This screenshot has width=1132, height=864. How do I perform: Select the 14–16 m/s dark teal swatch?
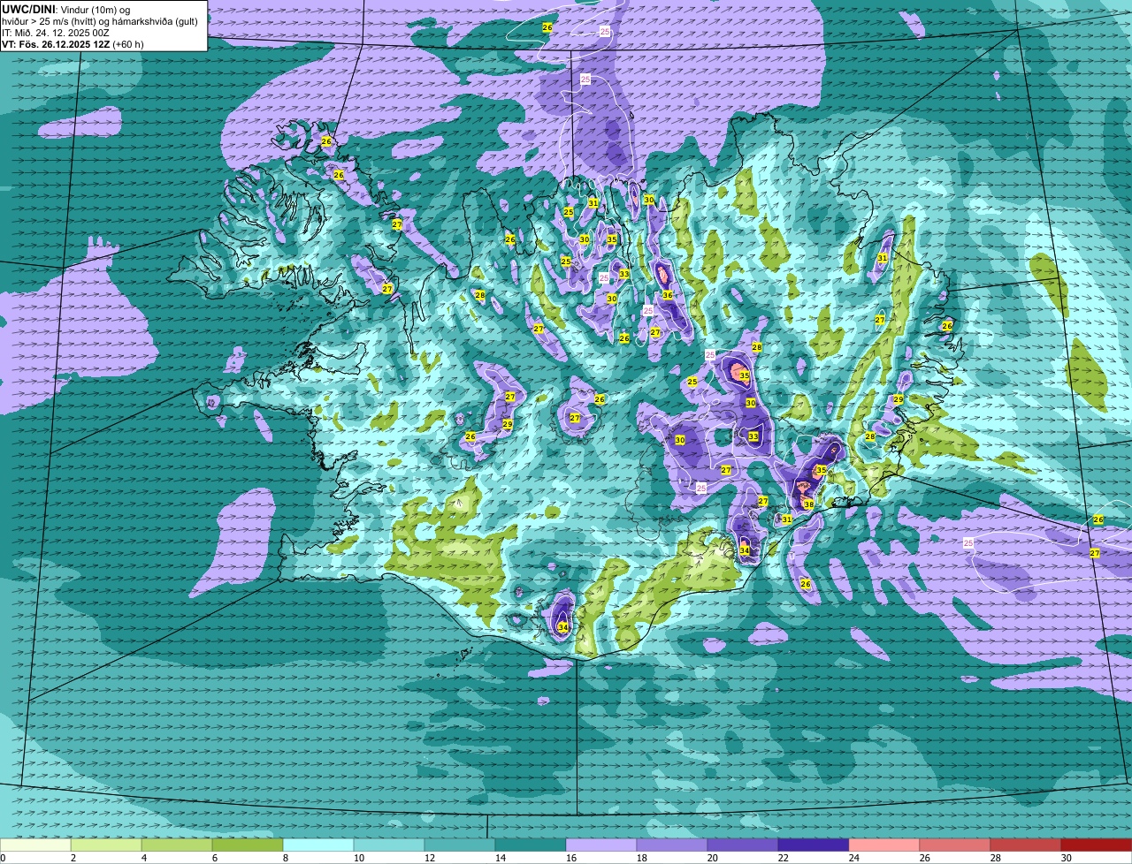[x=531, y=845]
